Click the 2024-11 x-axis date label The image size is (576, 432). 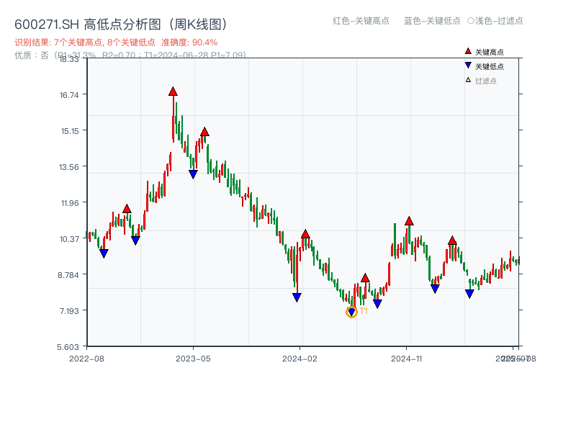tap(406, 359)
